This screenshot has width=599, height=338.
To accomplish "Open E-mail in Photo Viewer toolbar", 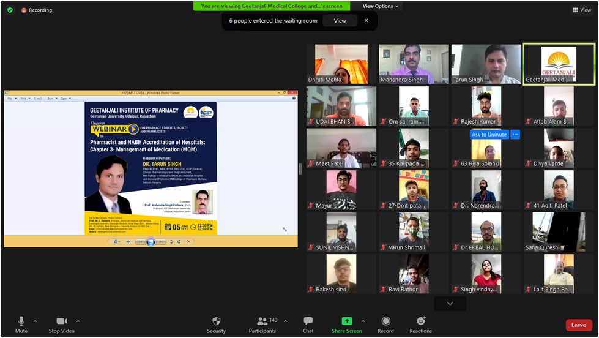I will pos(38,98).
